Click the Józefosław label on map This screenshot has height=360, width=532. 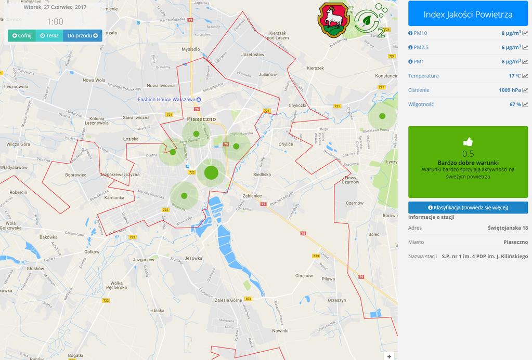point(253,55)
